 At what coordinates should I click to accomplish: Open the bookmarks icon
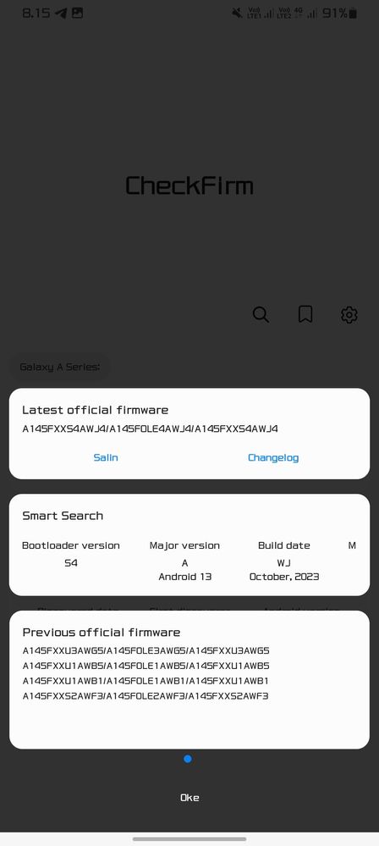click(305, 314)
